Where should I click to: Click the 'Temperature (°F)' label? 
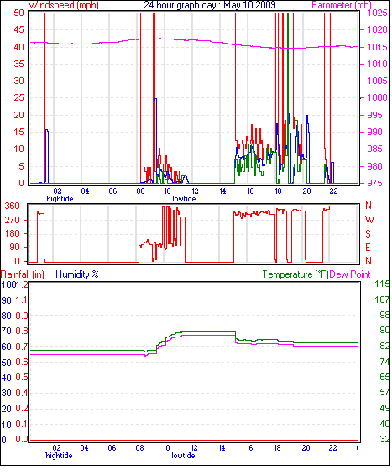coord(295,274)
